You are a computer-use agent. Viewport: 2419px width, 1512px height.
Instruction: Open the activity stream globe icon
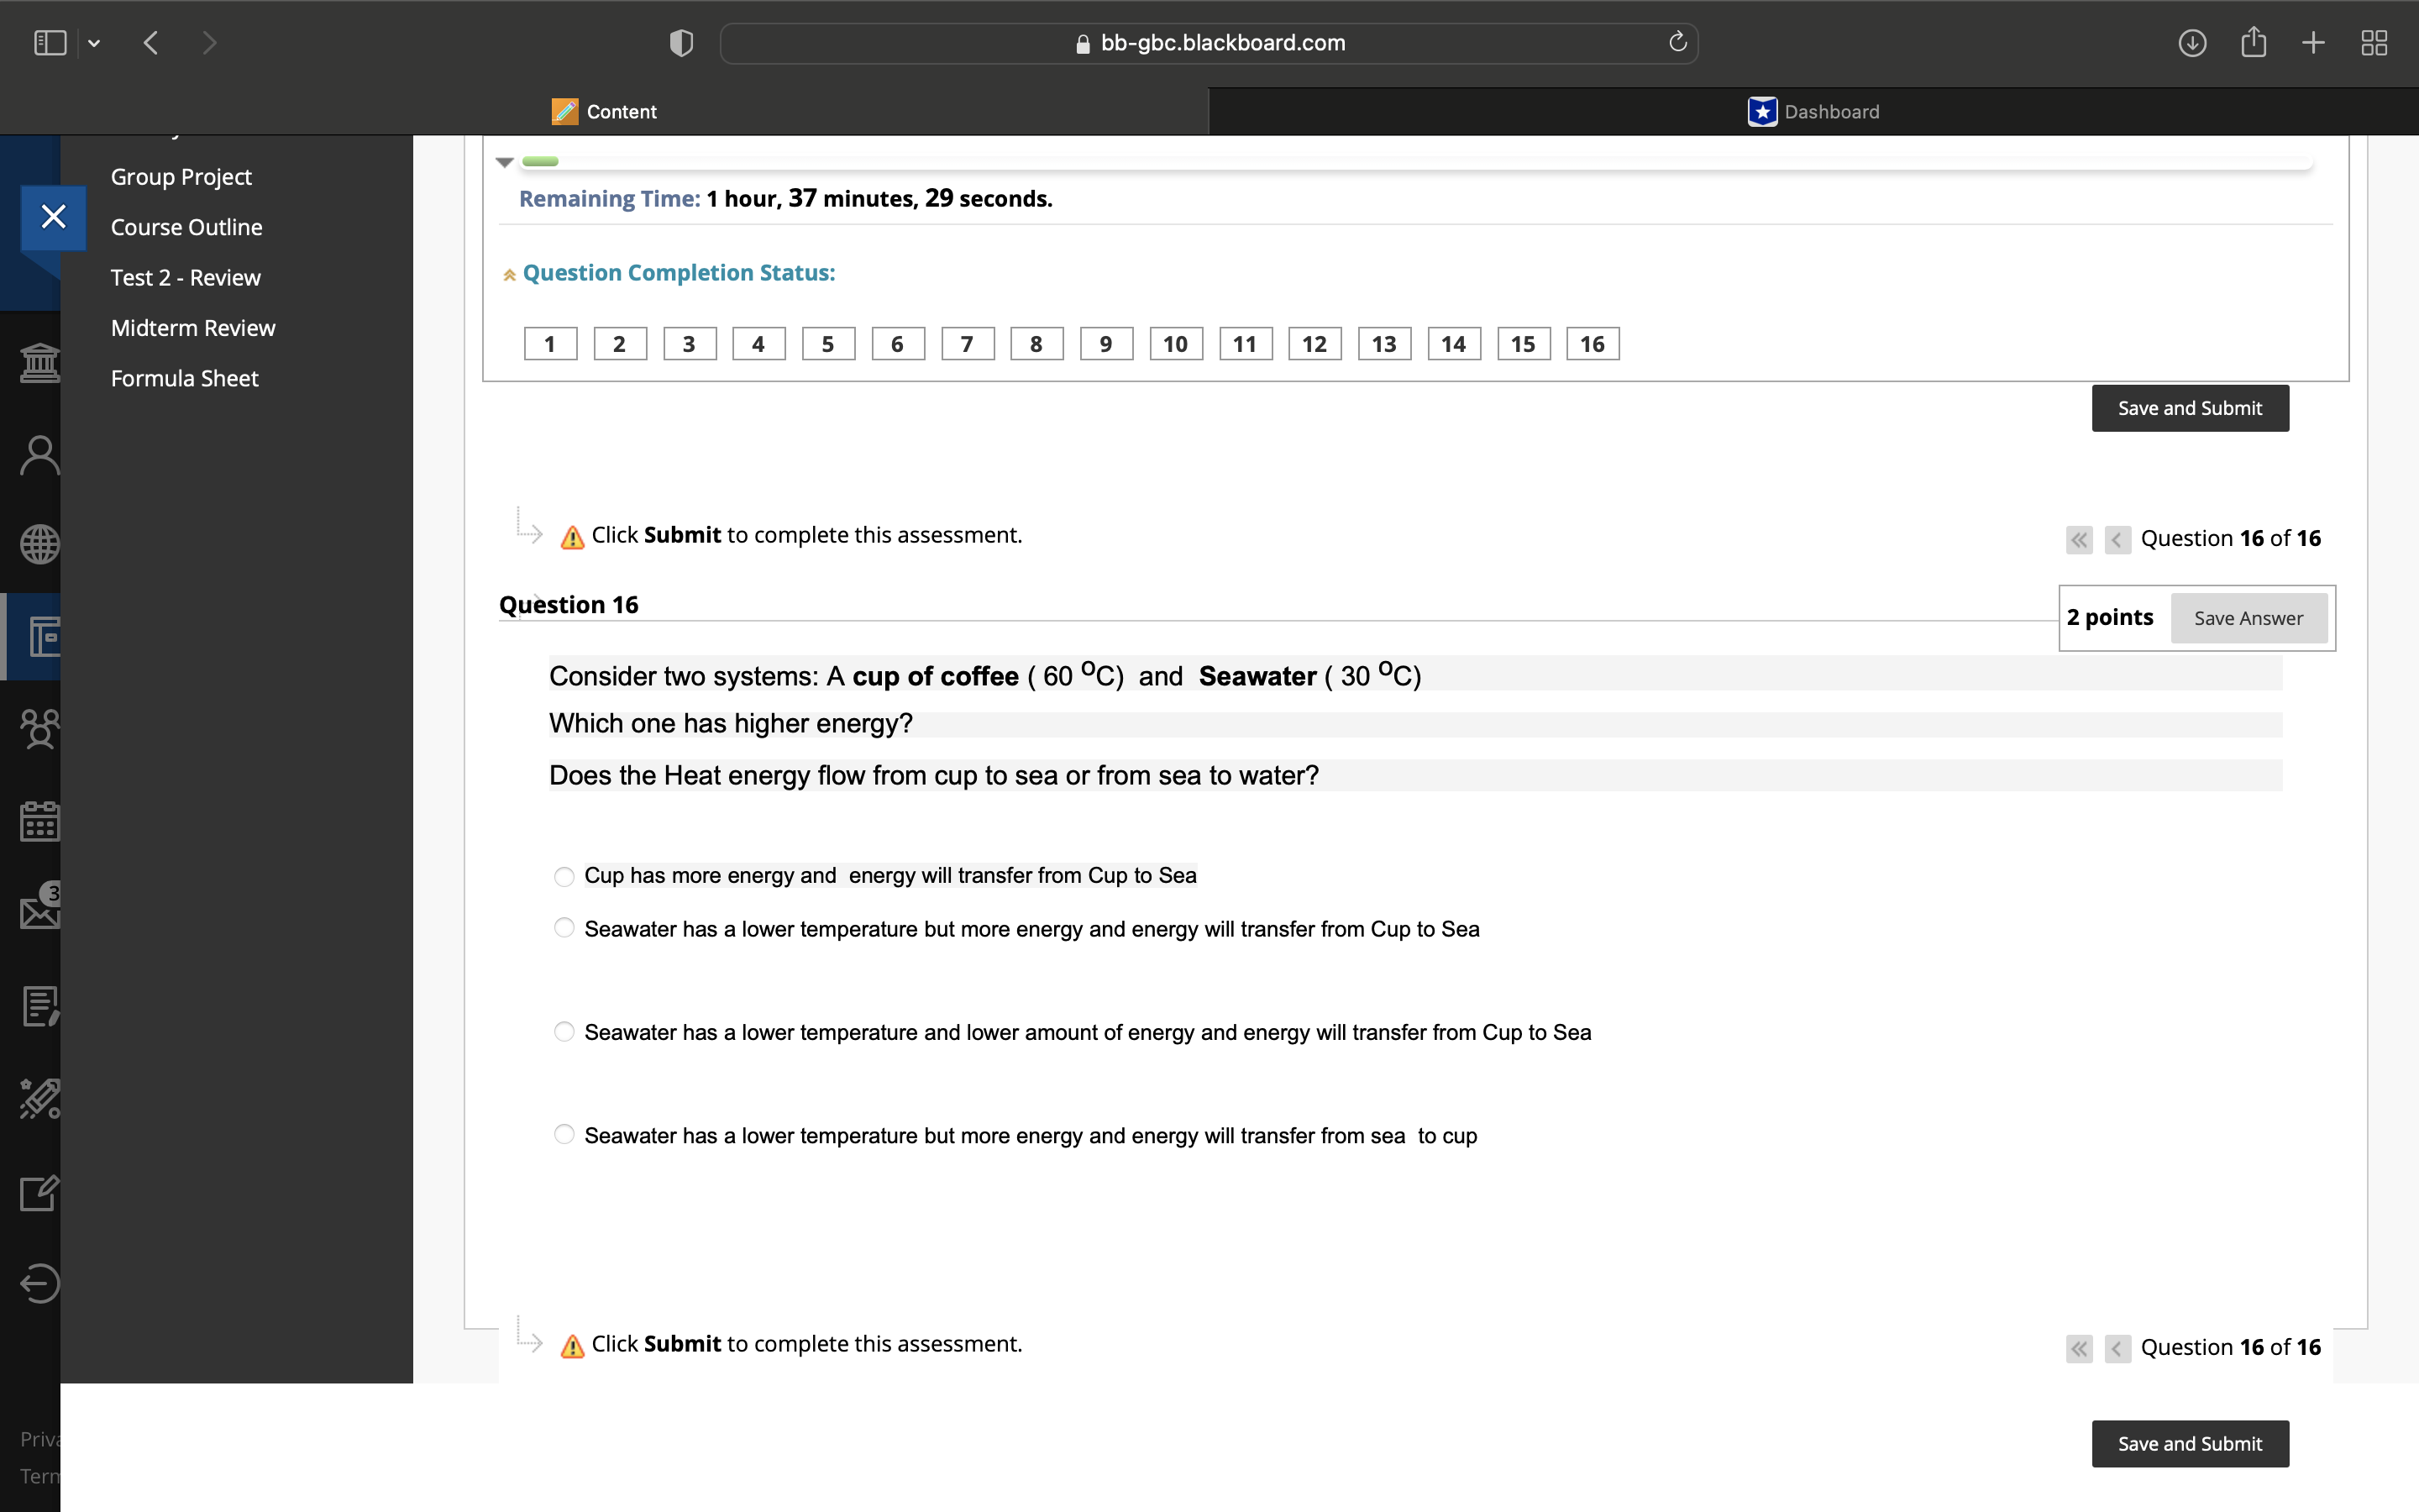click(x=39, y=544)
